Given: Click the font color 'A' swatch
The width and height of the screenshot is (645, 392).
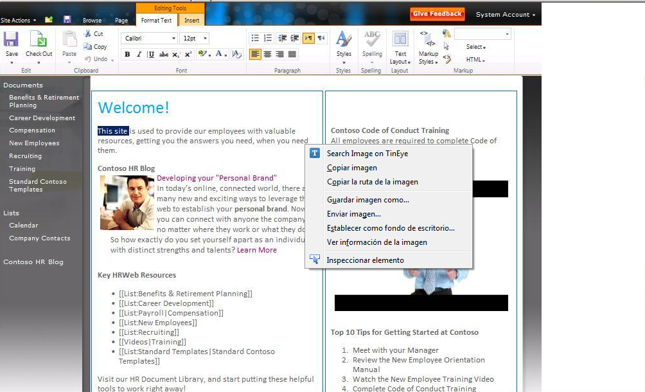Looking at the screenshot, I should click(x=219, y=54).
